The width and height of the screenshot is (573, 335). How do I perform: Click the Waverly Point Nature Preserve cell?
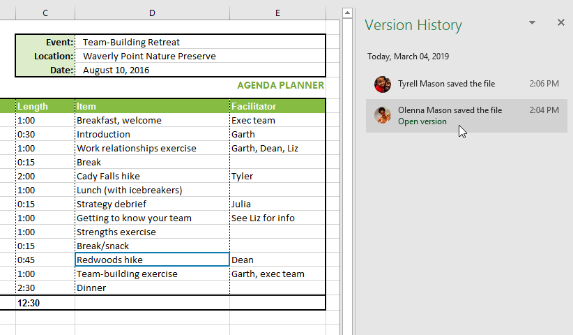[199, 56]
